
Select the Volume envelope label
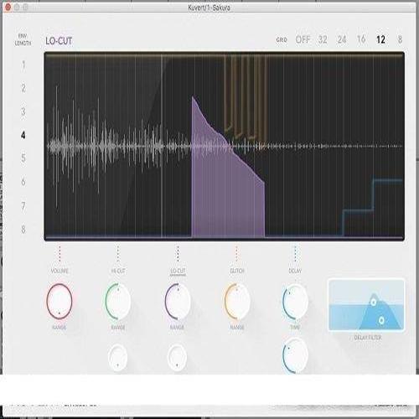(59, 271)
